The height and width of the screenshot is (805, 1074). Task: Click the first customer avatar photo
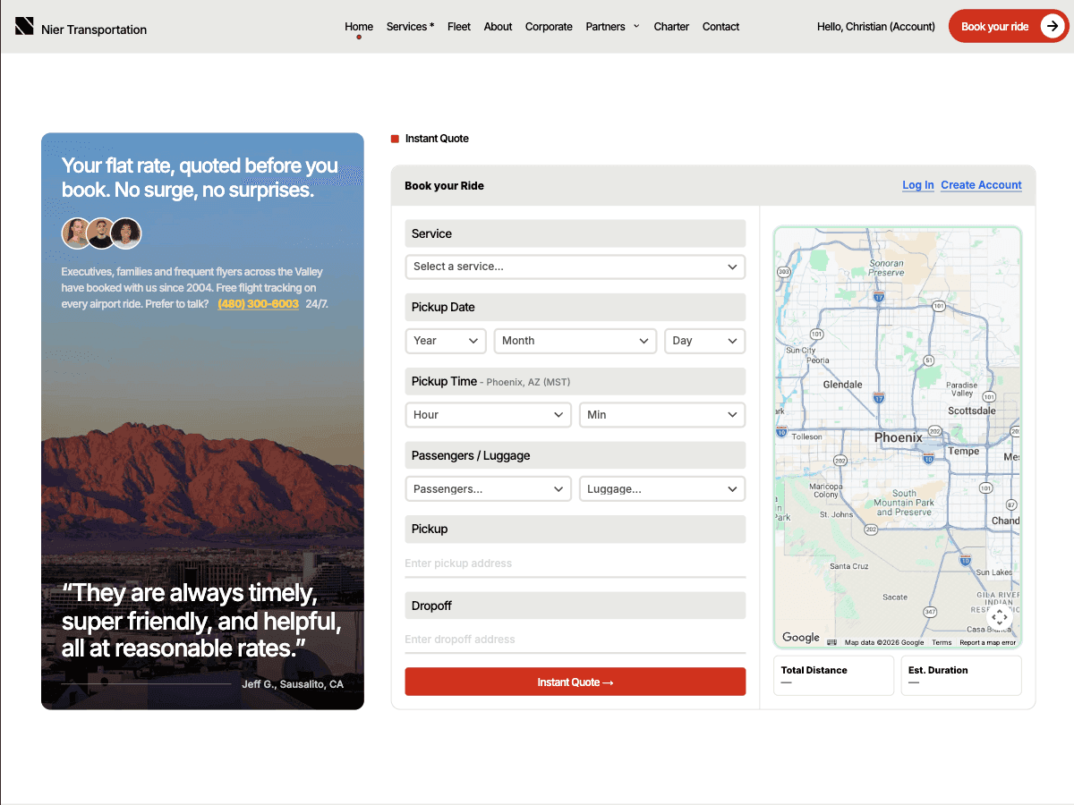click(77, 233)
